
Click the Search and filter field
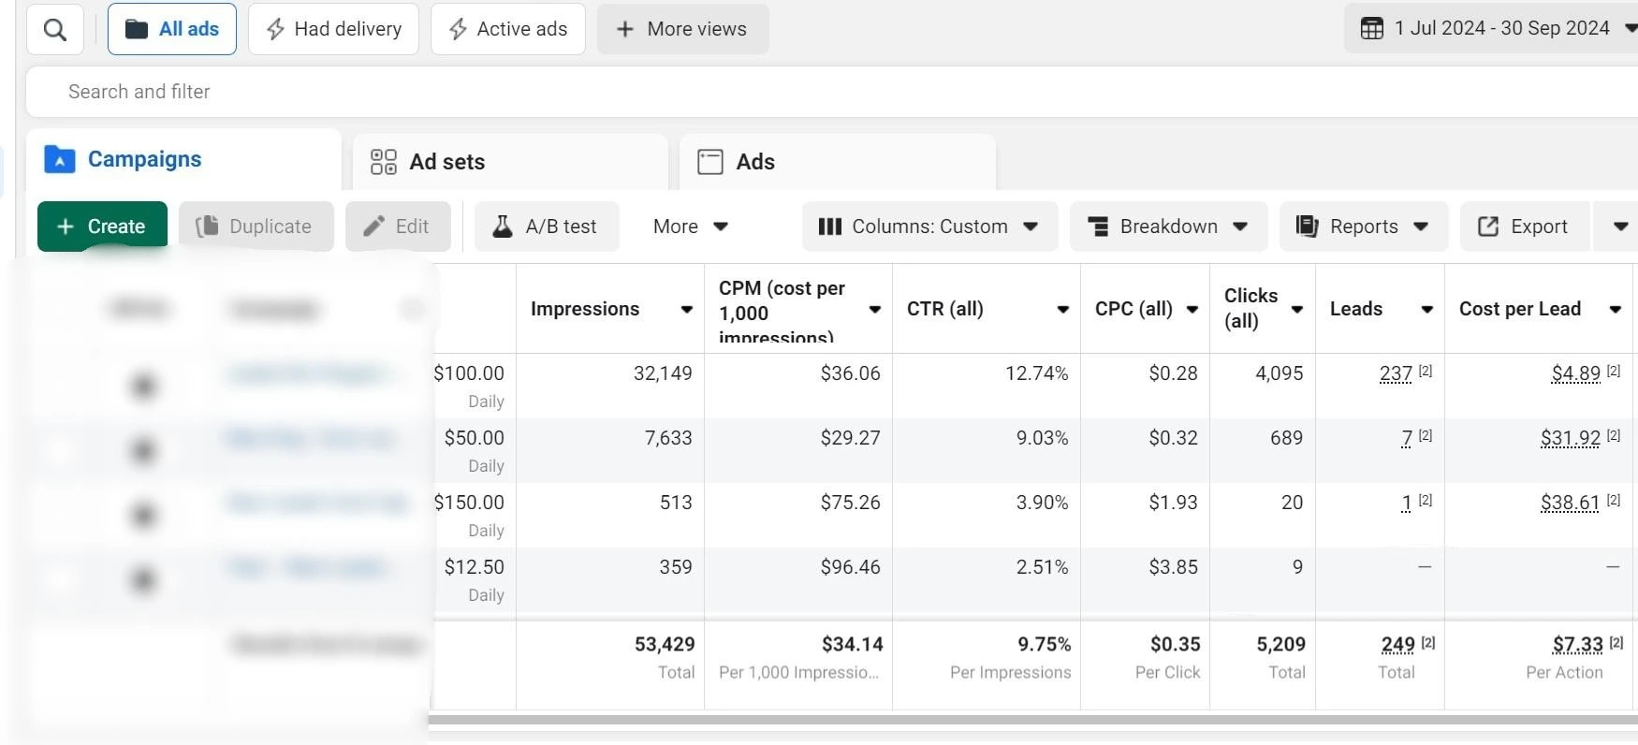(831, 92)
